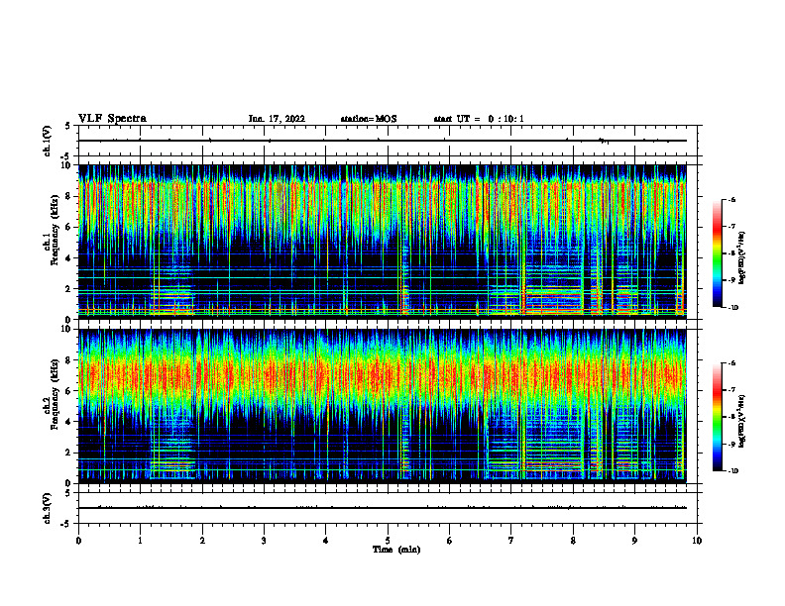Click the 'ch.3(V)' axis label
Image resolution: width=785 pixels, height=606 pixels.
click(x=47, y=508)
